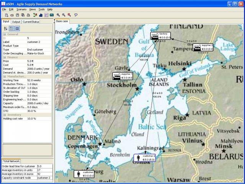This screenshot has width=245, height=184.
Task: Open the Scenario menu
Action: [21, 9]
